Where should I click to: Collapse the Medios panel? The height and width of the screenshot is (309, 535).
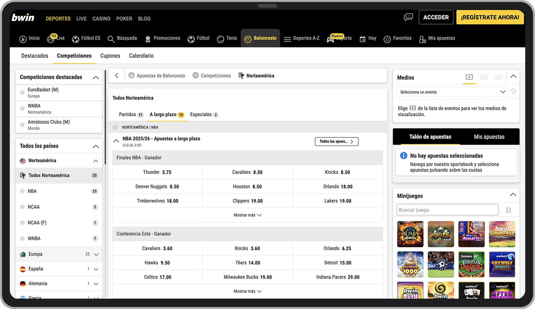(513, 76)
